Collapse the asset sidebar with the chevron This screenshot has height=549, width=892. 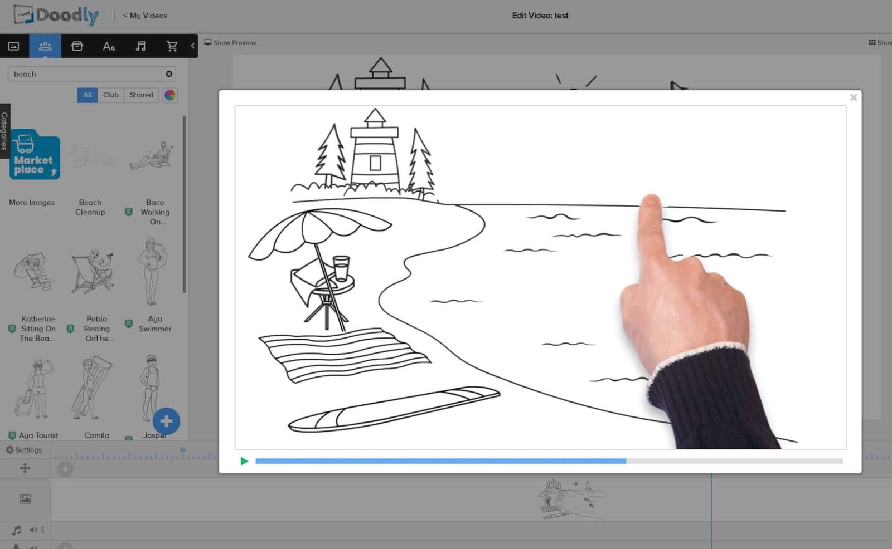click(192, 46)
